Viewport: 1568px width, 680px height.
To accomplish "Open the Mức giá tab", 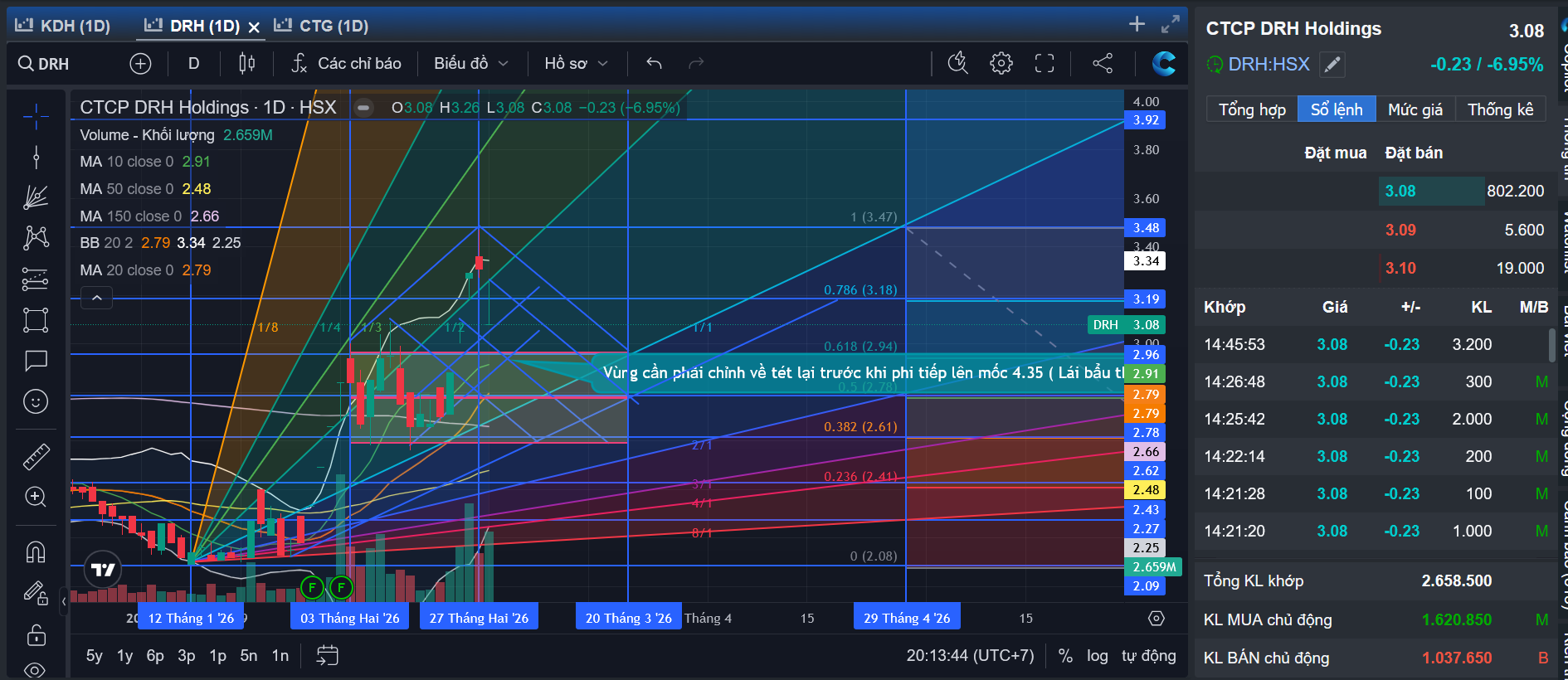I will point(1415,109).
